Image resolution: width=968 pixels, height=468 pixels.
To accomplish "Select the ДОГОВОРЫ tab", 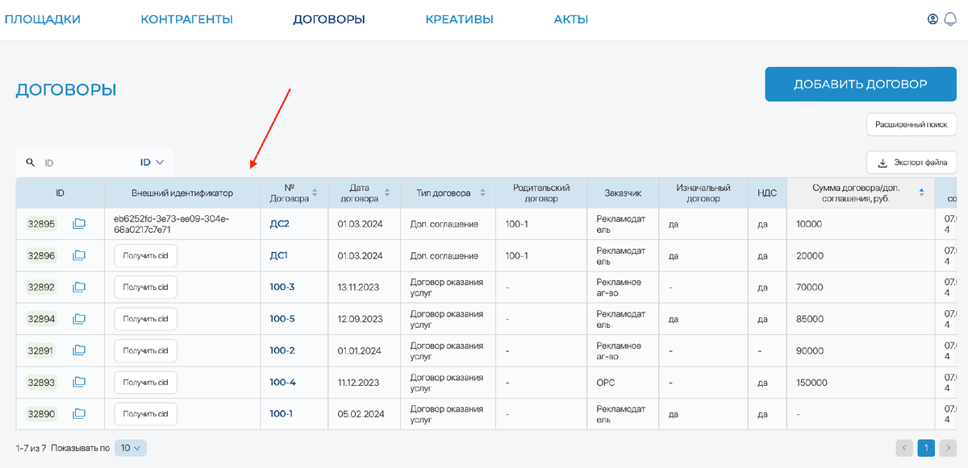I will [329, 19].
